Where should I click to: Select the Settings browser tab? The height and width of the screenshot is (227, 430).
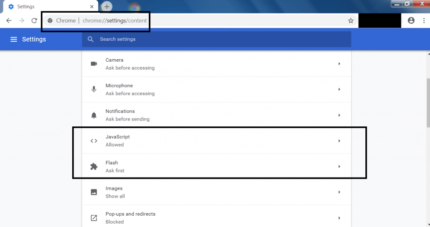coord(51,7)
